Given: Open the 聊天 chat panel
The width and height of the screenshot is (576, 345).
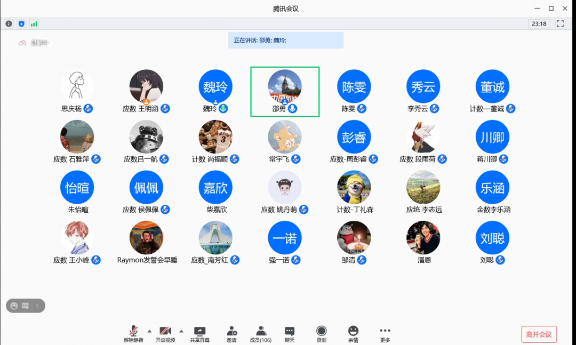Looking at the screenshot, I should pos(289,334).
